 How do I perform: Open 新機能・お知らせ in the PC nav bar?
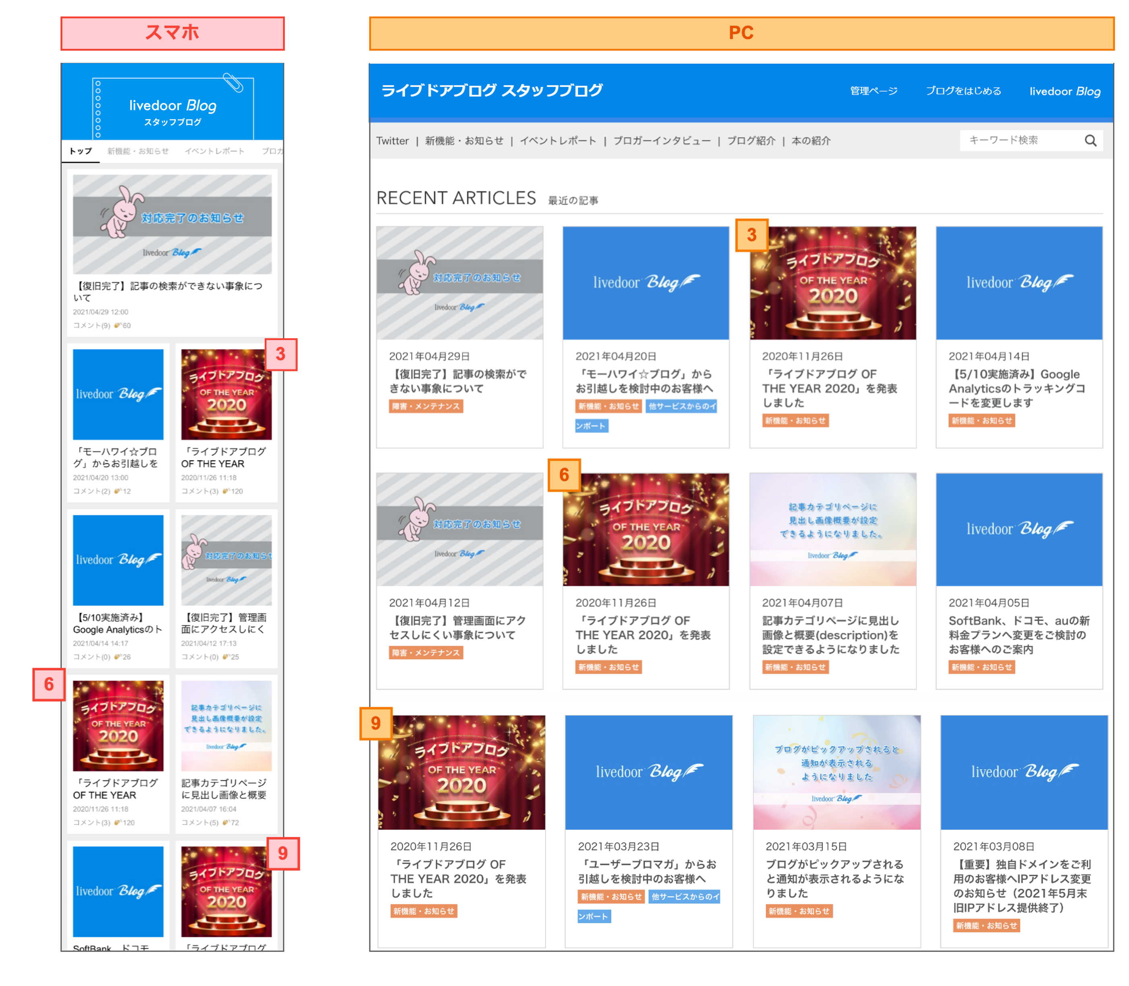tap(464, 141)
